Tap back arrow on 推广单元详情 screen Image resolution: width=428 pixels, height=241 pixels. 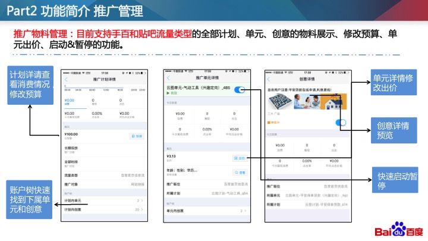click(x=168, y=78)
